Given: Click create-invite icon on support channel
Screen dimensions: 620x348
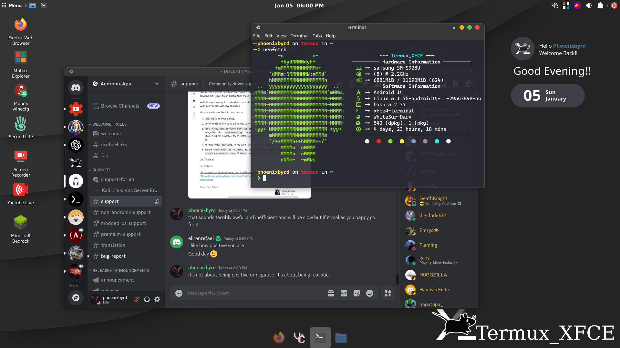Looking at the screenshot, I should coord(157,201).
